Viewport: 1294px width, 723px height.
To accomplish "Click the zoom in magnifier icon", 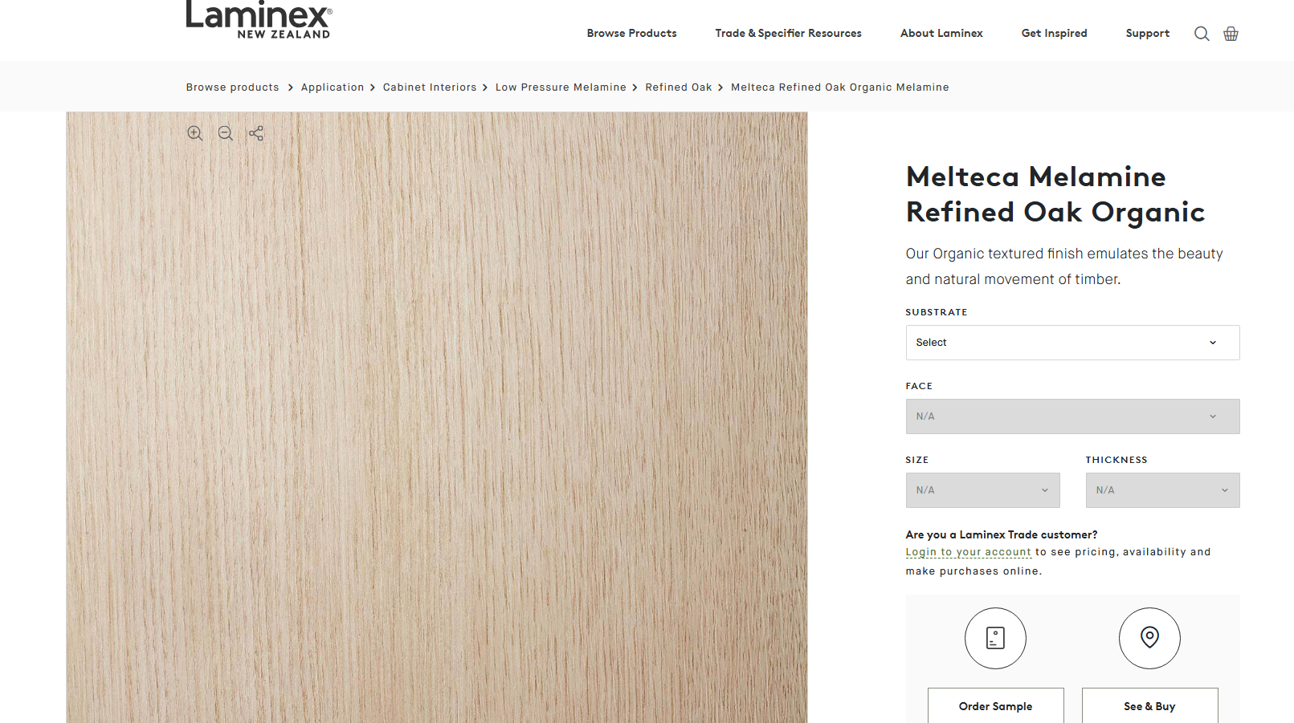I will [195, 134].
